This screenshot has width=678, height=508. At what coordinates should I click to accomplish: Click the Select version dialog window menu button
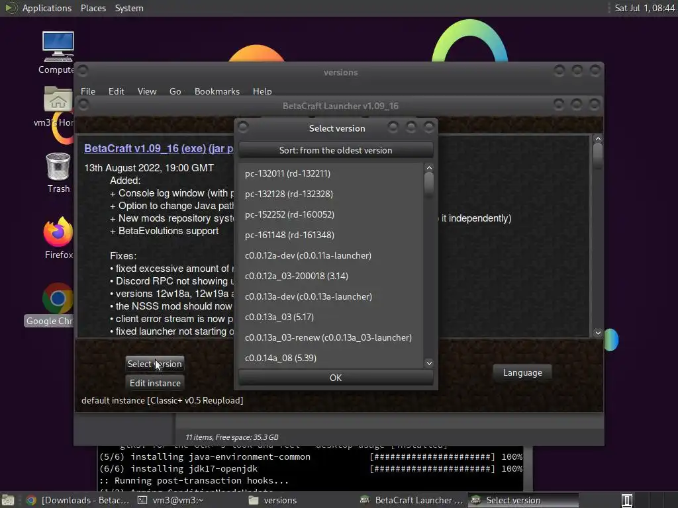click(243, 126)
